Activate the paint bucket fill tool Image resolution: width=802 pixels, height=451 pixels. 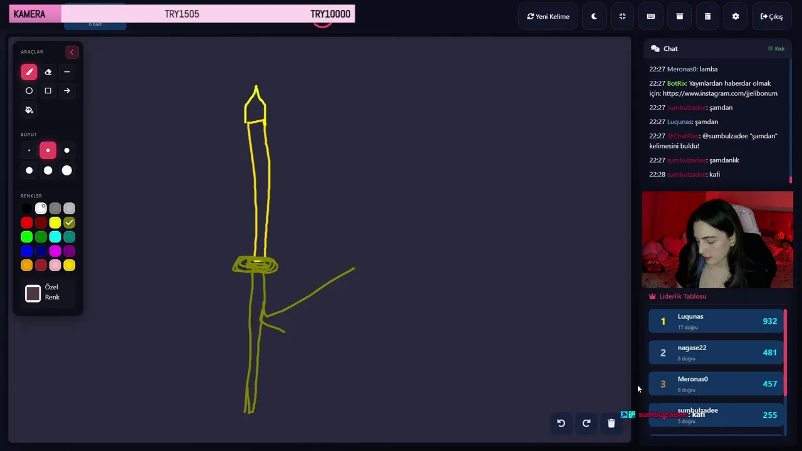29,110
